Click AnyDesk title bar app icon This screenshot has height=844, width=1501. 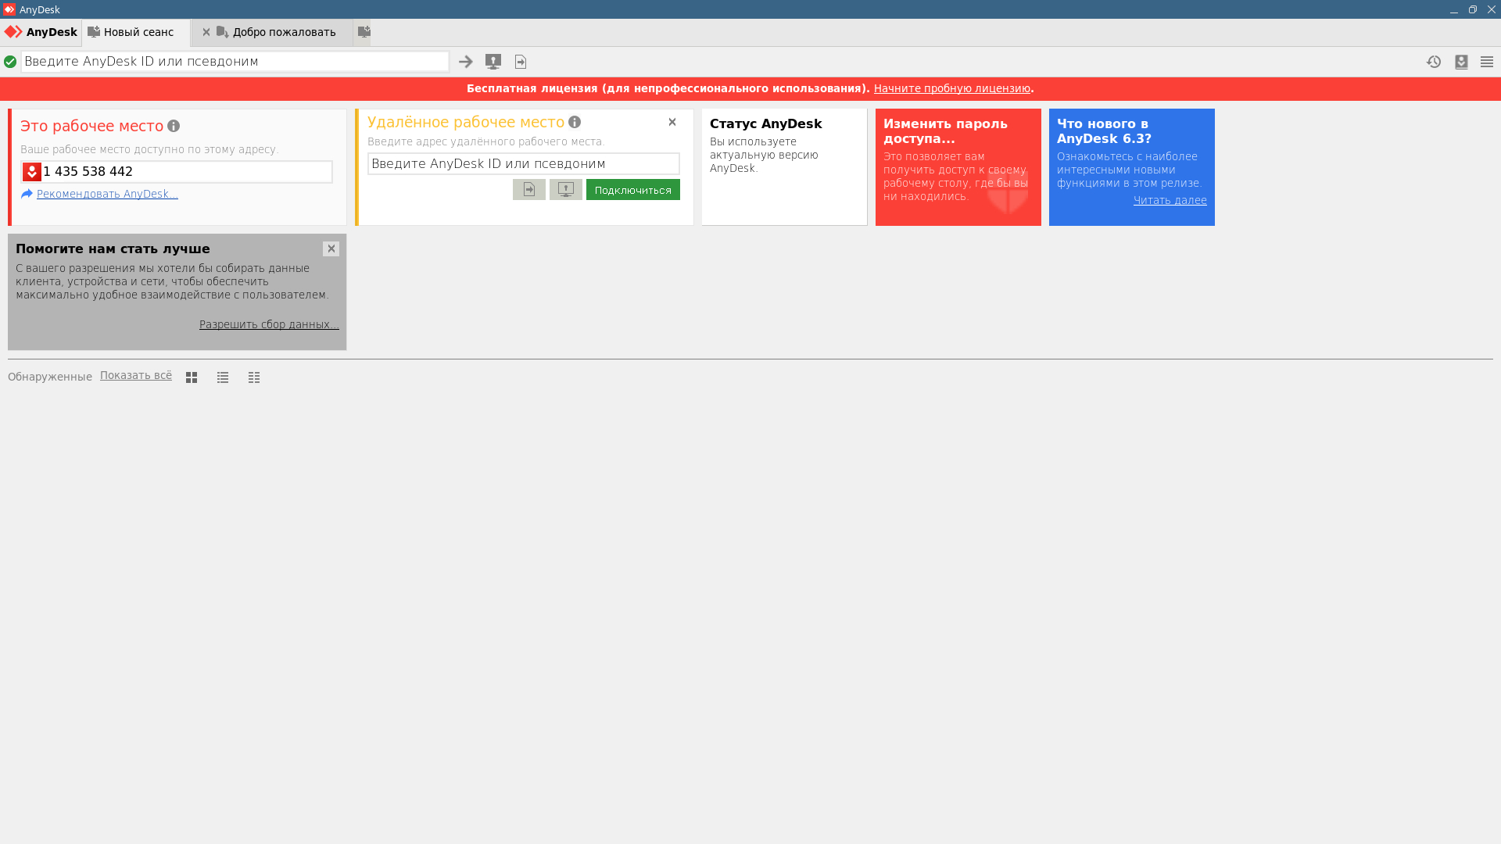coord(9,9)
